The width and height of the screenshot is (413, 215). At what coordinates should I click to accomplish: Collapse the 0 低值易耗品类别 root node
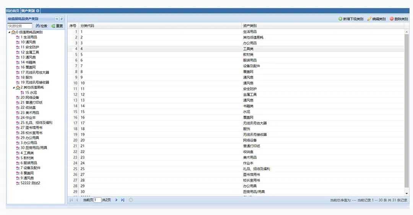(x=10, y=32)
